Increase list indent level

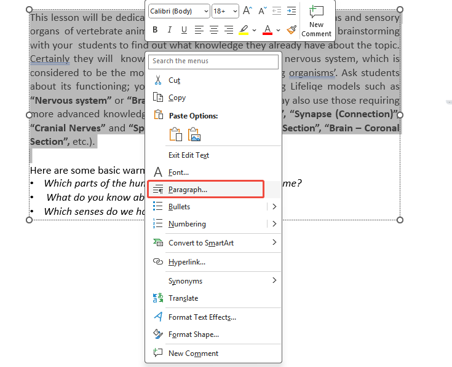click(291, 11)
